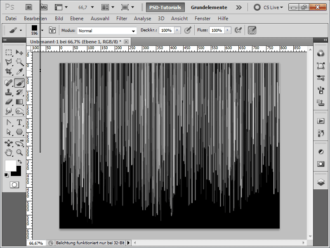Image resolution: width=330 pixels, height=248 pixels.
Task: Select the Eyedropper tool
Action: pyautogui.click(x=19, y=72)
